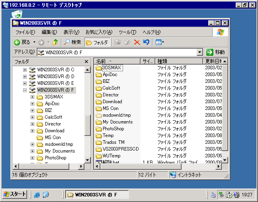
Task: Select MS Con folder icon in file list
Action: click(99, 108)
